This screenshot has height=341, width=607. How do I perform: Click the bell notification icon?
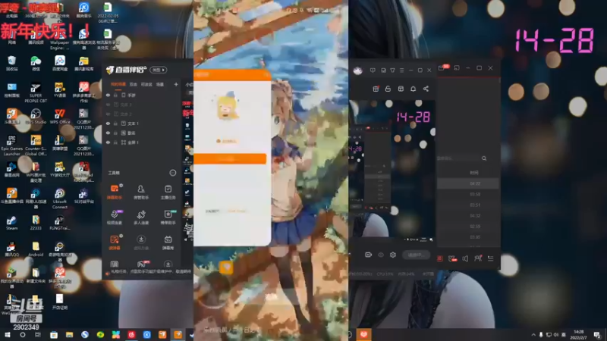point(413,89)
